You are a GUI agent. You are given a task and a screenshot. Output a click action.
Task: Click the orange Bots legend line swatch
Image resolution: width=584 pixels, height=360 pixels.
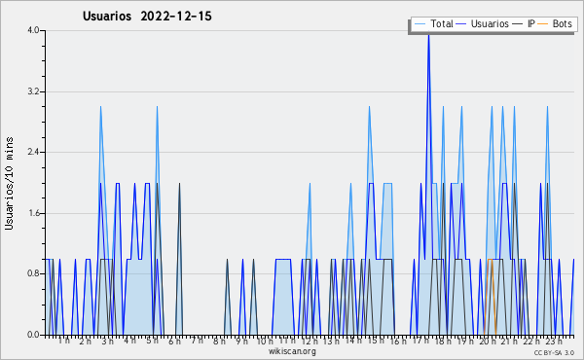tap(543, 24)
